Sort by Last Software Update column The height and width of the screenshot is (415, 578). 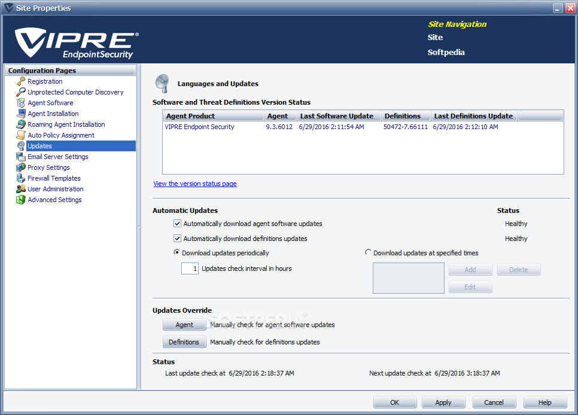coord(339,116)
